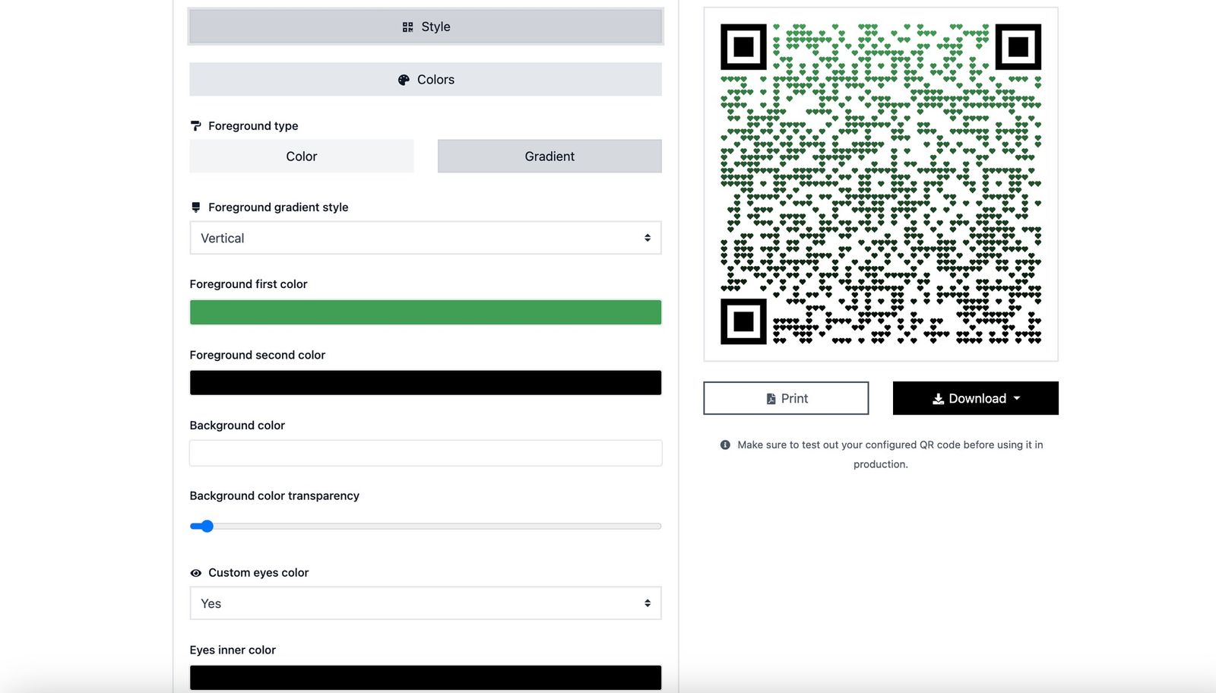1216x693 pixels.
Task: Click the info icon before the testing warning
Action: 725,445
